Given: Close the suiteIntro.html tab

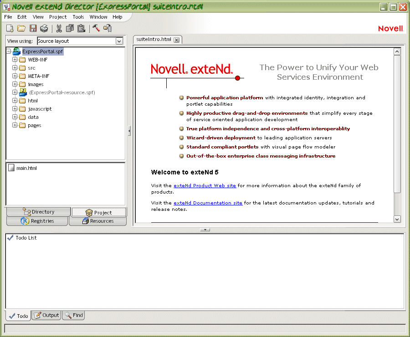Looking at the screenshot, I should (177, 40).
